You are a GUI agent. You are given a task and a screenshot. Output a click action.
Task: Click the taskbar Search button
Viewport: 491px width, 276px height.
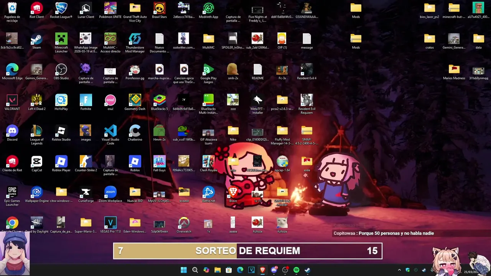(195, 270)
